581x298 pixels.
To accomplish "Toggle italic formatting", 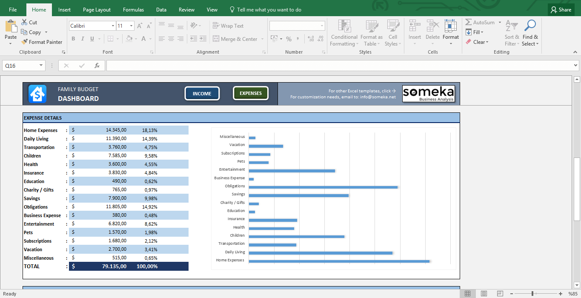I will tap(83, 39).
